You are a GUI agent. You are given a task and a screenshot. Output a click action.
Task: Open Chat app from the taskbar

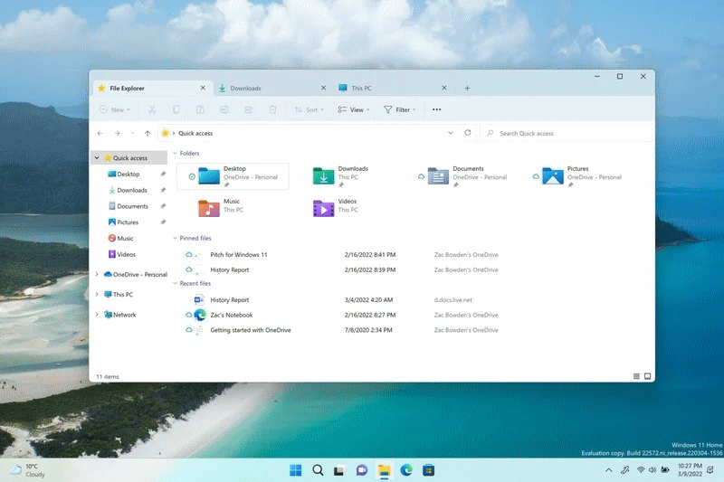point(361,470)
